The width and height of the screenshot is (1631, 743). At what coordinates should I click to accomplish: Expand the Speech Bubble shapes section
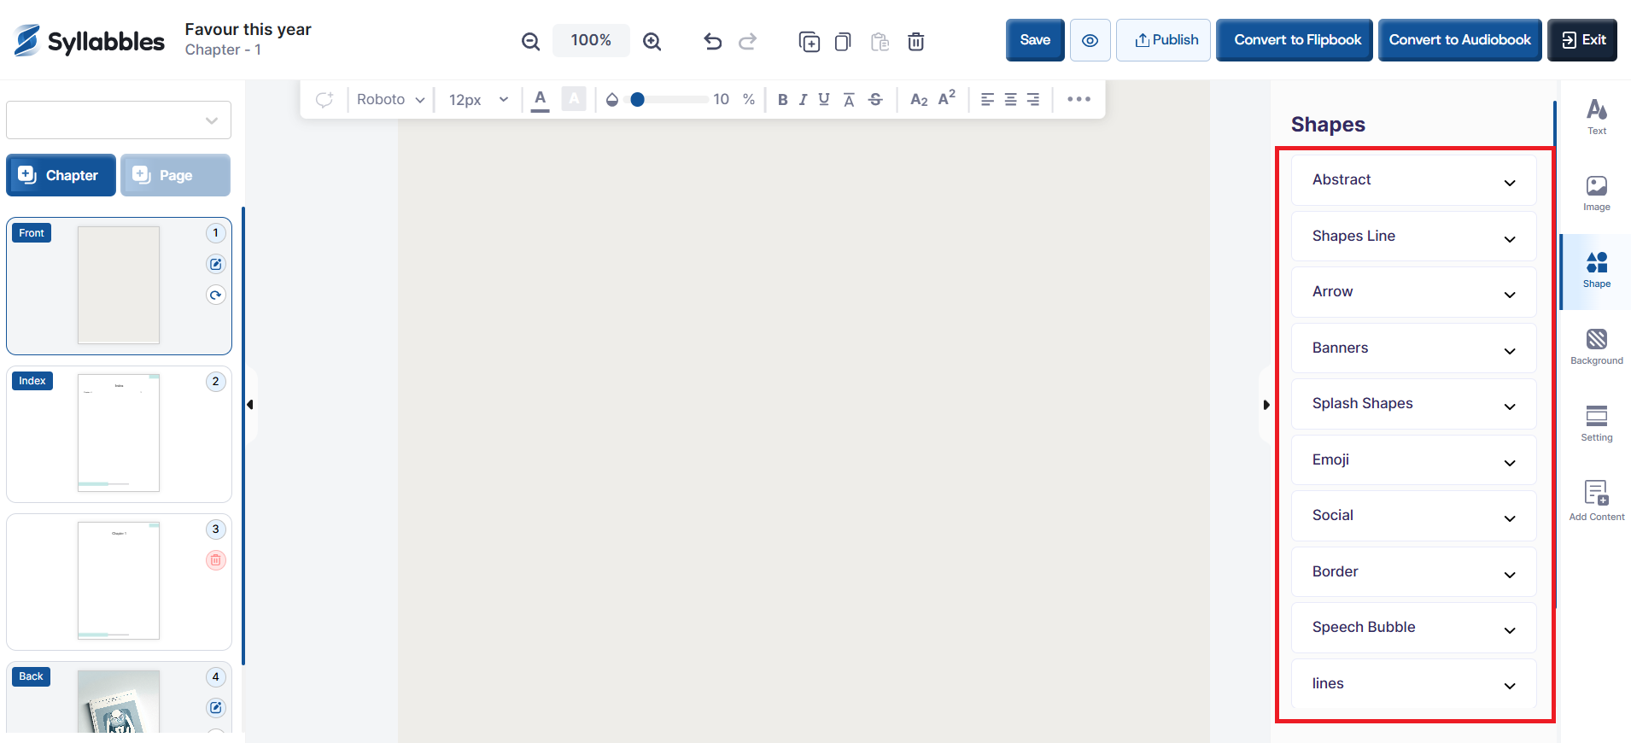tap(1413, 628)
